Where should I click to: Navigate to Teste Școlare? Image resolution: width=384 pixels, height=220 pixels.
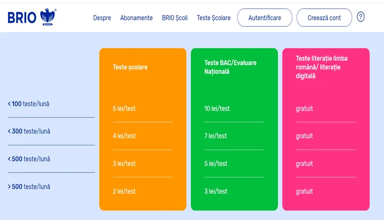coord(214,18)
